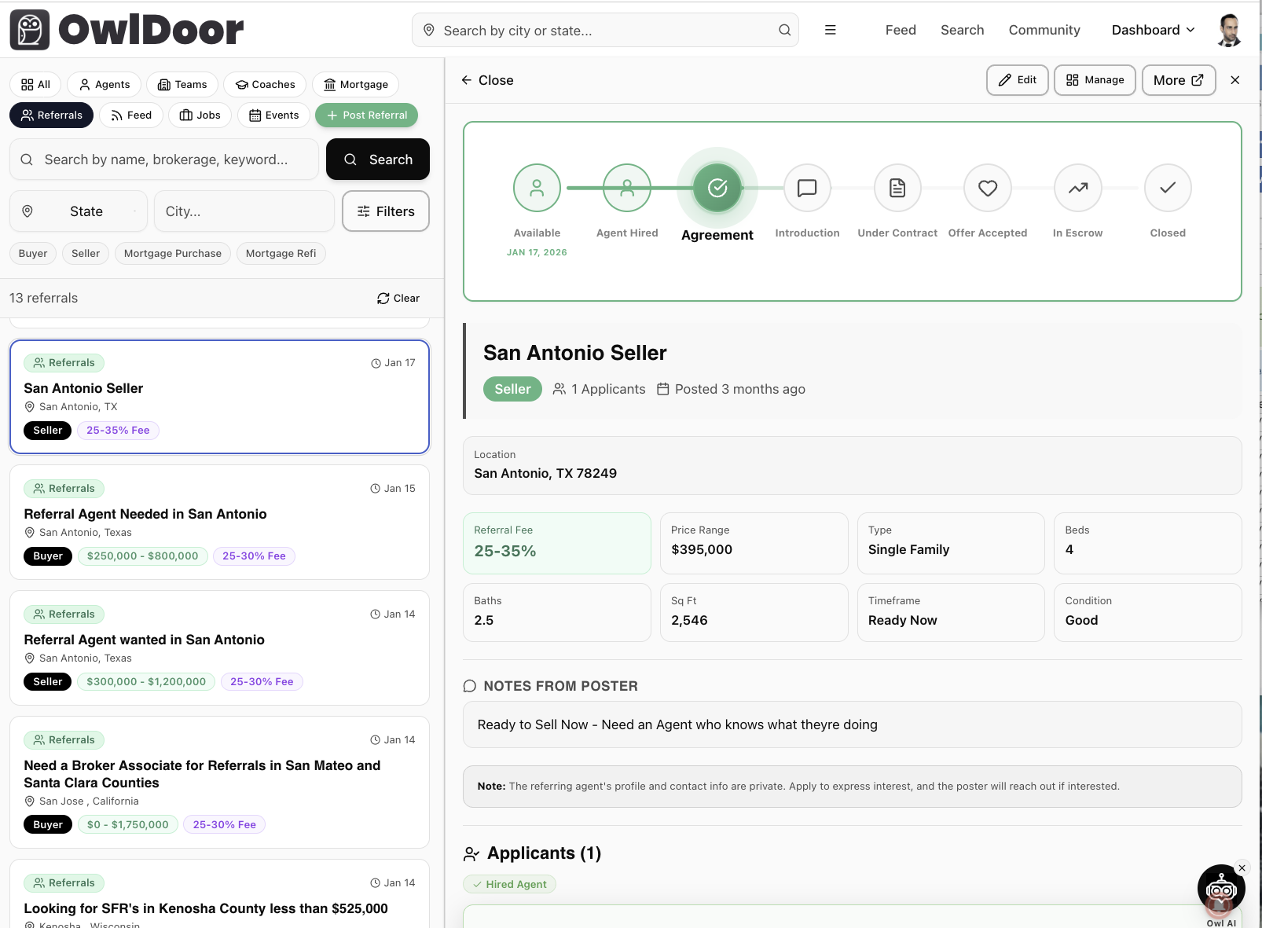Viewport: 1262px width, 928px height.
Task: Click the Introduction chat bubble stage icon
Action: coord(807,188)
